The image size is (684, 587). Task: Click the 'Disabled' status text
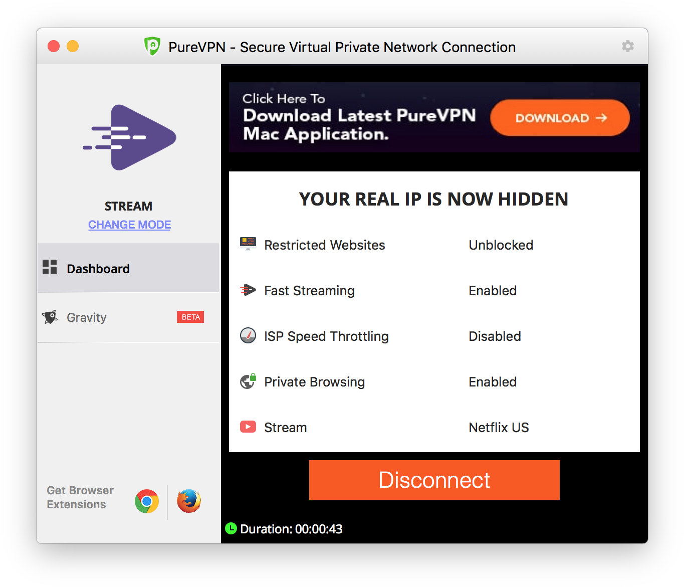coord(495,336)
